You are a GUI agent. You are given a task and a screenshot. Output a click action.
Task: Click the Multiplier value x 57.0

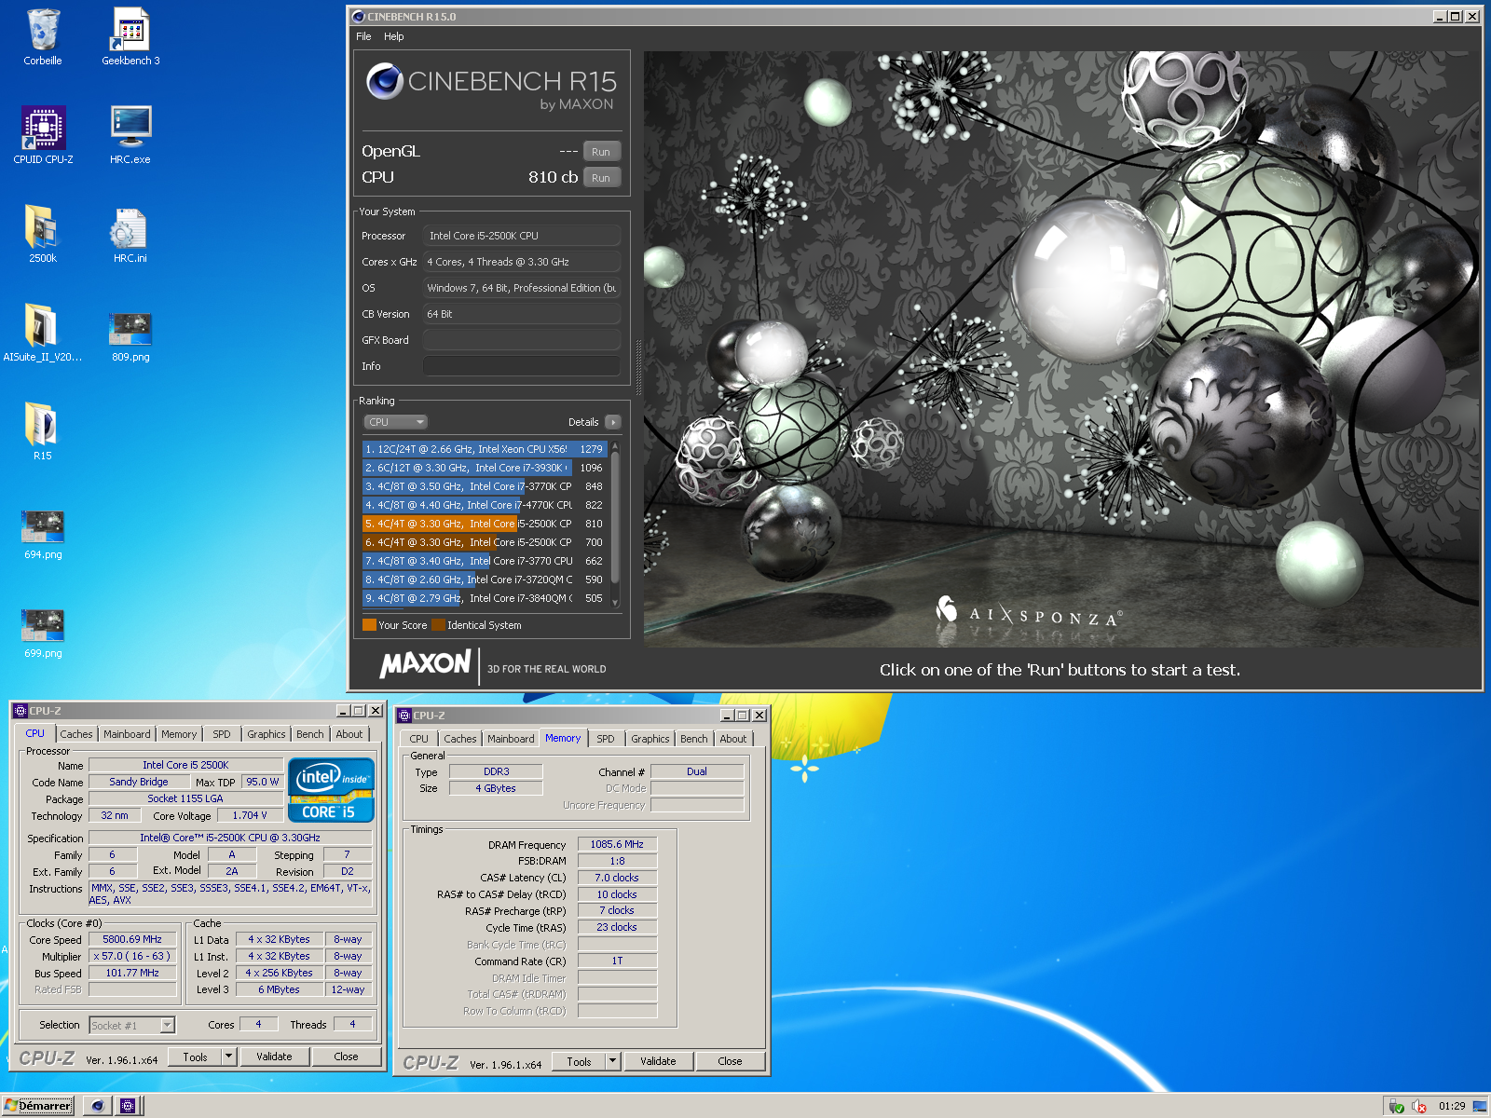[x=130, y=956]
